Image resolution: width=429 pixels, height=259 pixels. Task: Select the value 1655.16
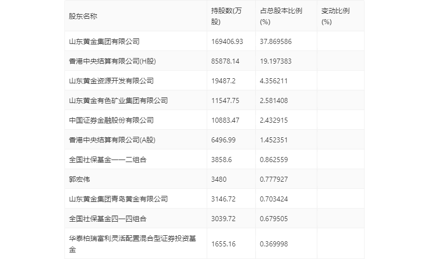[223, 244]
